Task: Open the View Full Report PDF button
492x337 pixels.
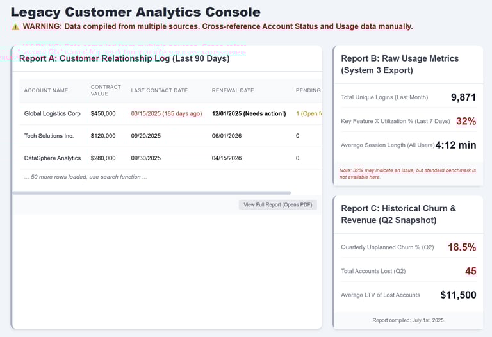Action: pyautogui.click(x=277, y=204)
